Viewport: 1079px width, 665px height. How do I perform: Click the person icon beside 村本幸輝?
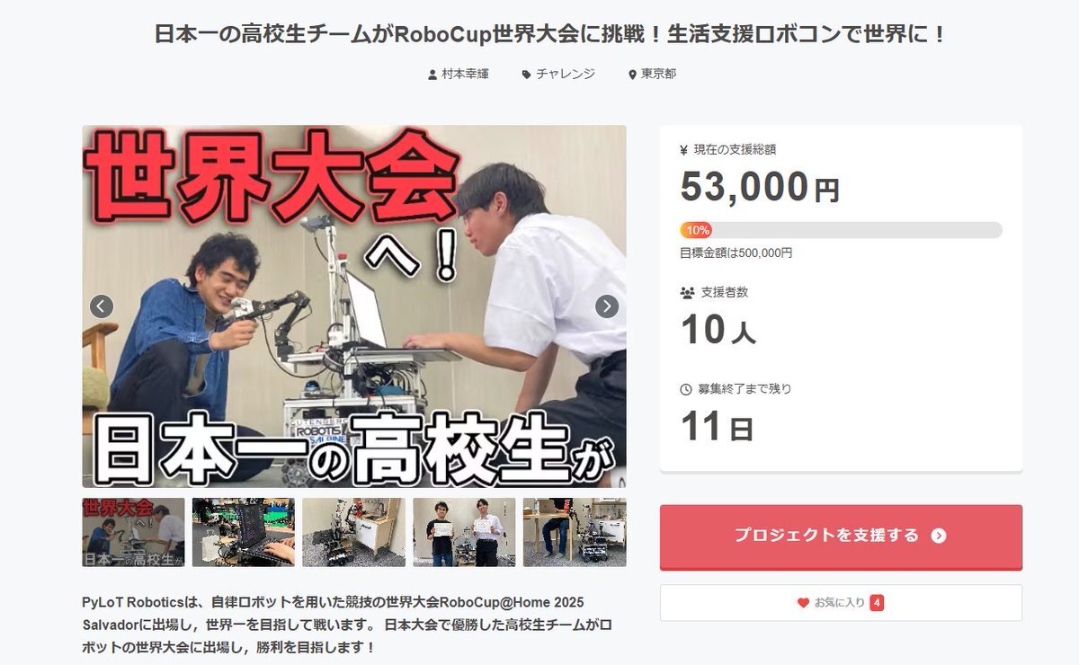pyautogui.click(x=432, y=75)
